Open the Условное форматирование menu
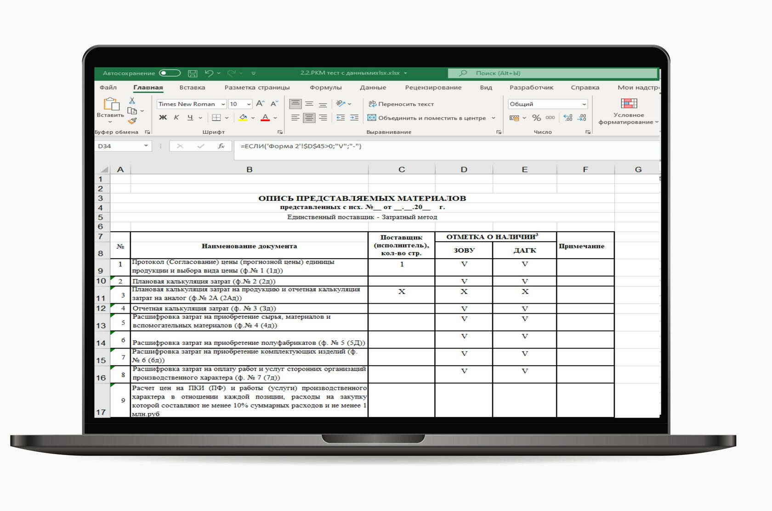This screenshot has height=511, width=772. pyautogui.click(x=629, y=111)
